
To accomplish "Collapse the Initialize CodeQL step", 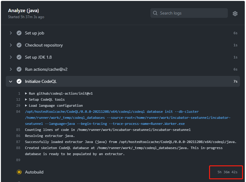I will coord(11,81).
